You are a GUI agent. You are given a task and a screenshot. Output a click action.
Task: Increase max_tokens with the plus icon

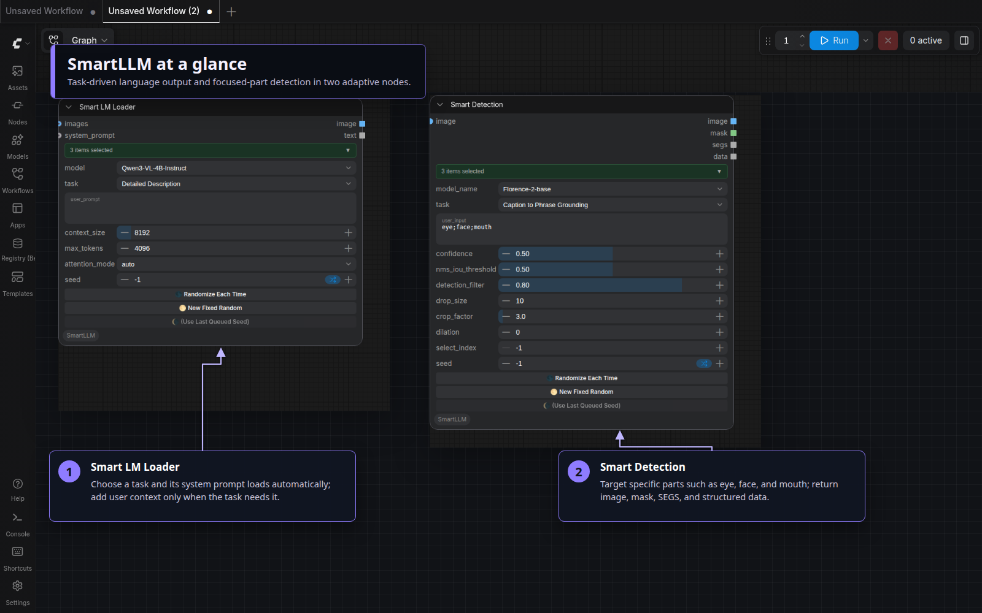[348, 248]
